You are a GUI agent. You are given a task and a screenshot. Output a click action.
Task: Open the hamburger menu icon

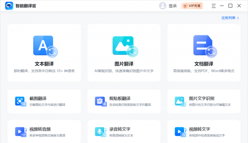[214, 6]
